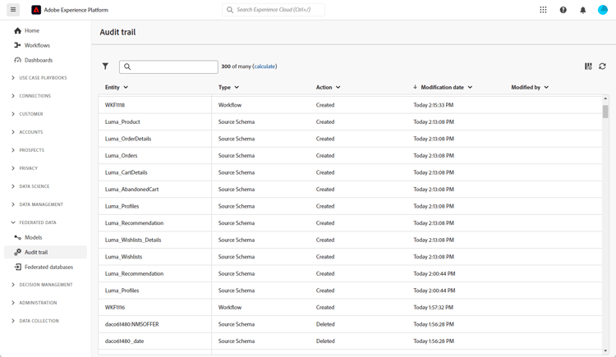Viewport: 616px width, 357px height.
Task: Open the help icon
Action: [x=563, y=10]
